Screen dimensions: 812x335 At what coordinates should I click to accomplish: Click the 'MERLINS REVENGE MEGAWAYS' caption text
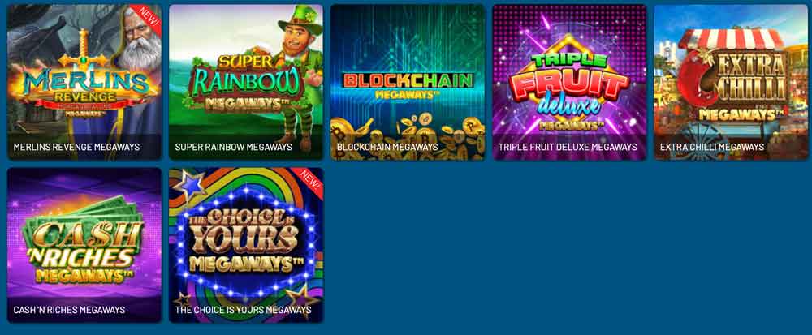click(x=76, y=147)
